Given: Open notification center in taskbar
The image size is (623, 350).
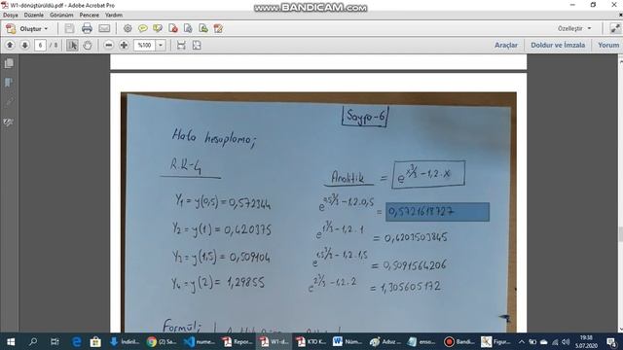Looking at the screenshot, I should [612, 341].
